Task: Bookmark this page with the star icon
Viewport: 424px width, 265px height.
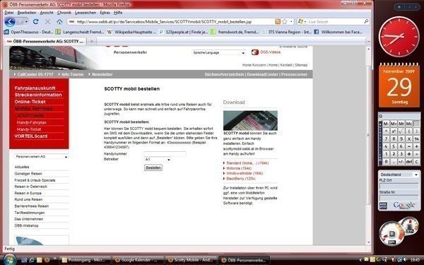Action: coord(285,22)
